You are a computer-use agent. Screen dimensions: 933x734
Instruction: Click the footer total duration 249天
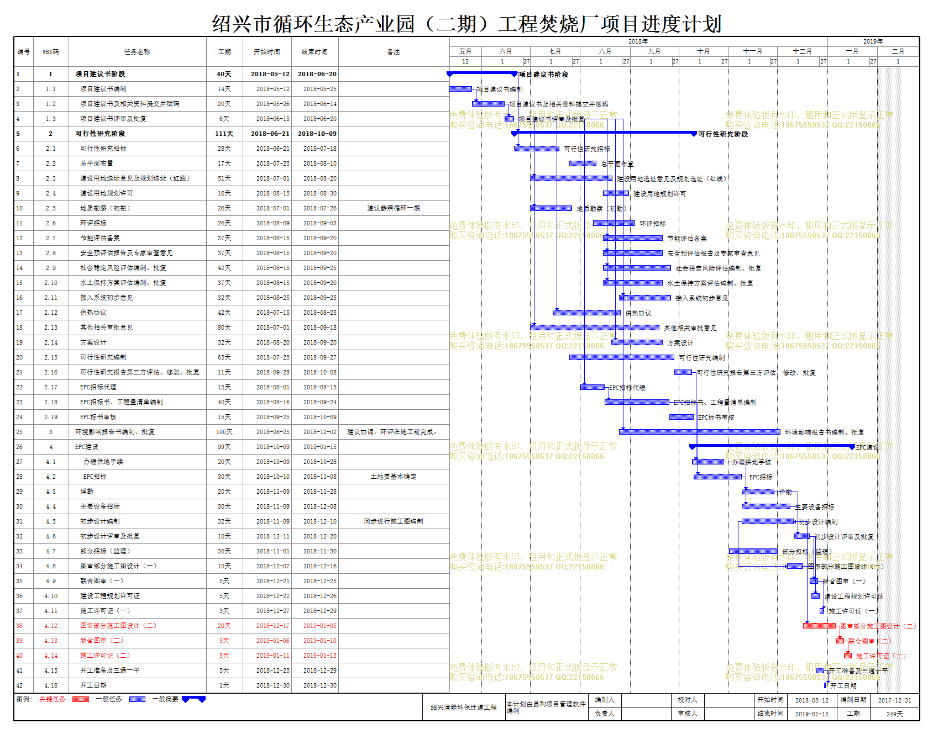pyautogui.click(x=895, y=714)
